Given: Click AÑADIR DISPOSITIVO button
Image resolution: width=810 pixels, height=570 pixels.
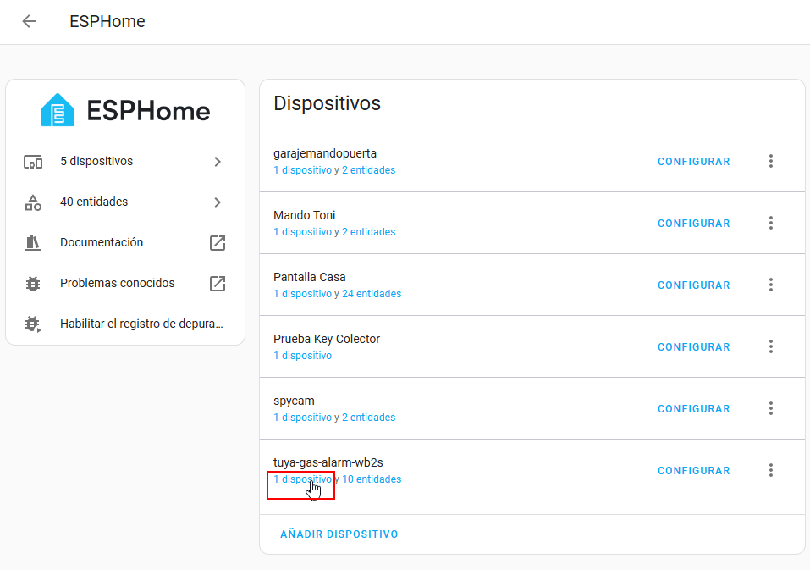Looking at the screenshot, I should click(339, 534).
